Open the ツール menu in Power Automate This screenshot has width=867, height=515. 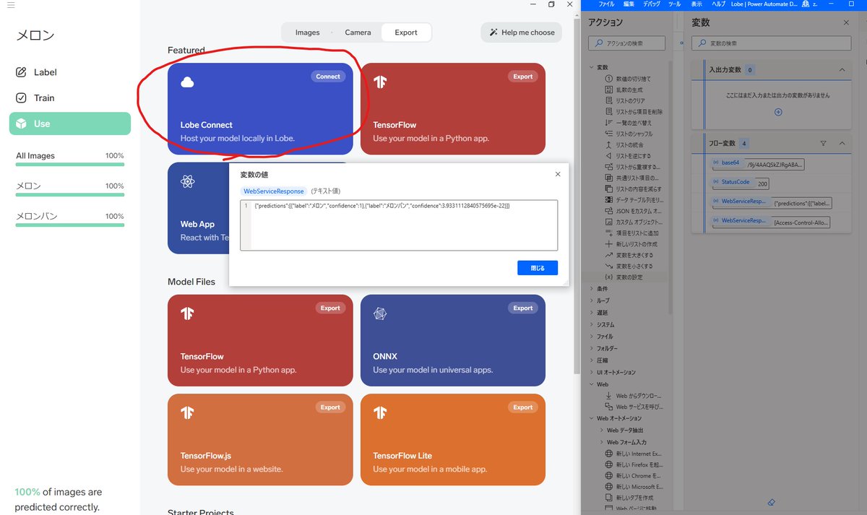click(674, 4)
